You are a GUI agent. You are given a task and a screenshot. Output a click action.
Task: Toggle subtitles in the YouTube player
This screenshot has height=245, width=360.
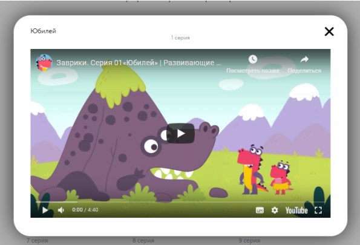click(x=260, y=210)
